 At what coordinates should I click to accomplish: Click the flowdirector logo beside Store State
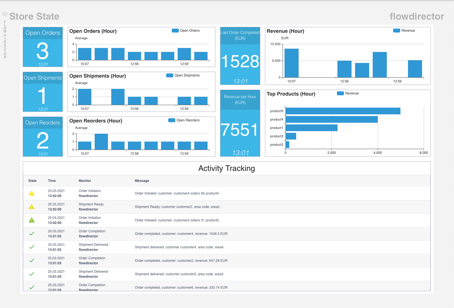point(5,14)
